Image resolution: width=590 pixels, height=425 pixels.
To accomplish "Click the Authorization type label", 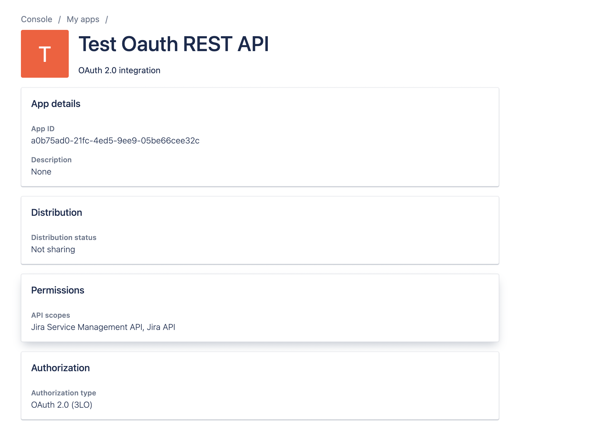I will (64, 393).
